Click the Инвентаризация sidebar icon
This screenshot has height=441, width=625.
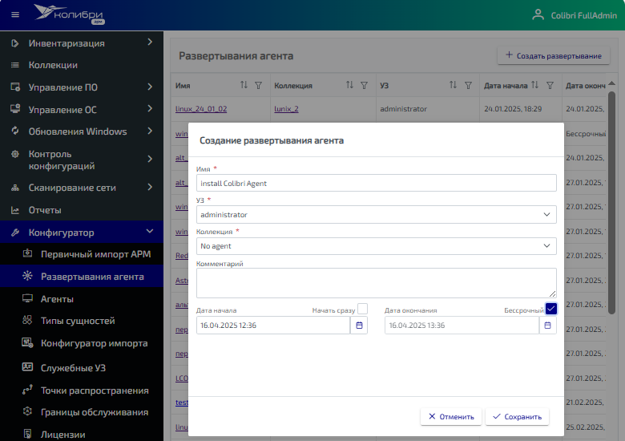tap(14, 43)
